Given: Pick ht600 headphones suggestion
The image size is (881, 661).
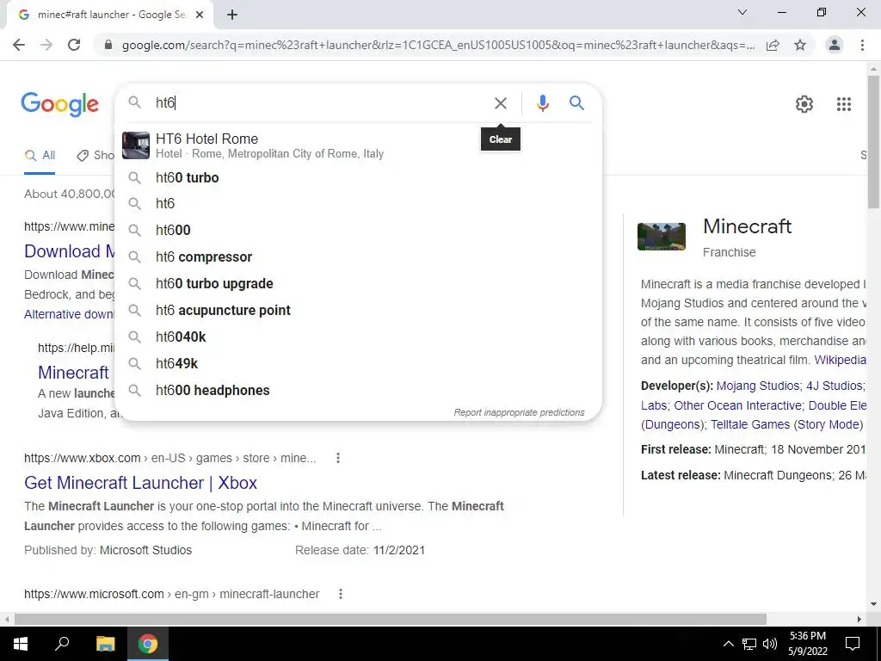Looking at the screenshot, I should click(x=358, y=390).
